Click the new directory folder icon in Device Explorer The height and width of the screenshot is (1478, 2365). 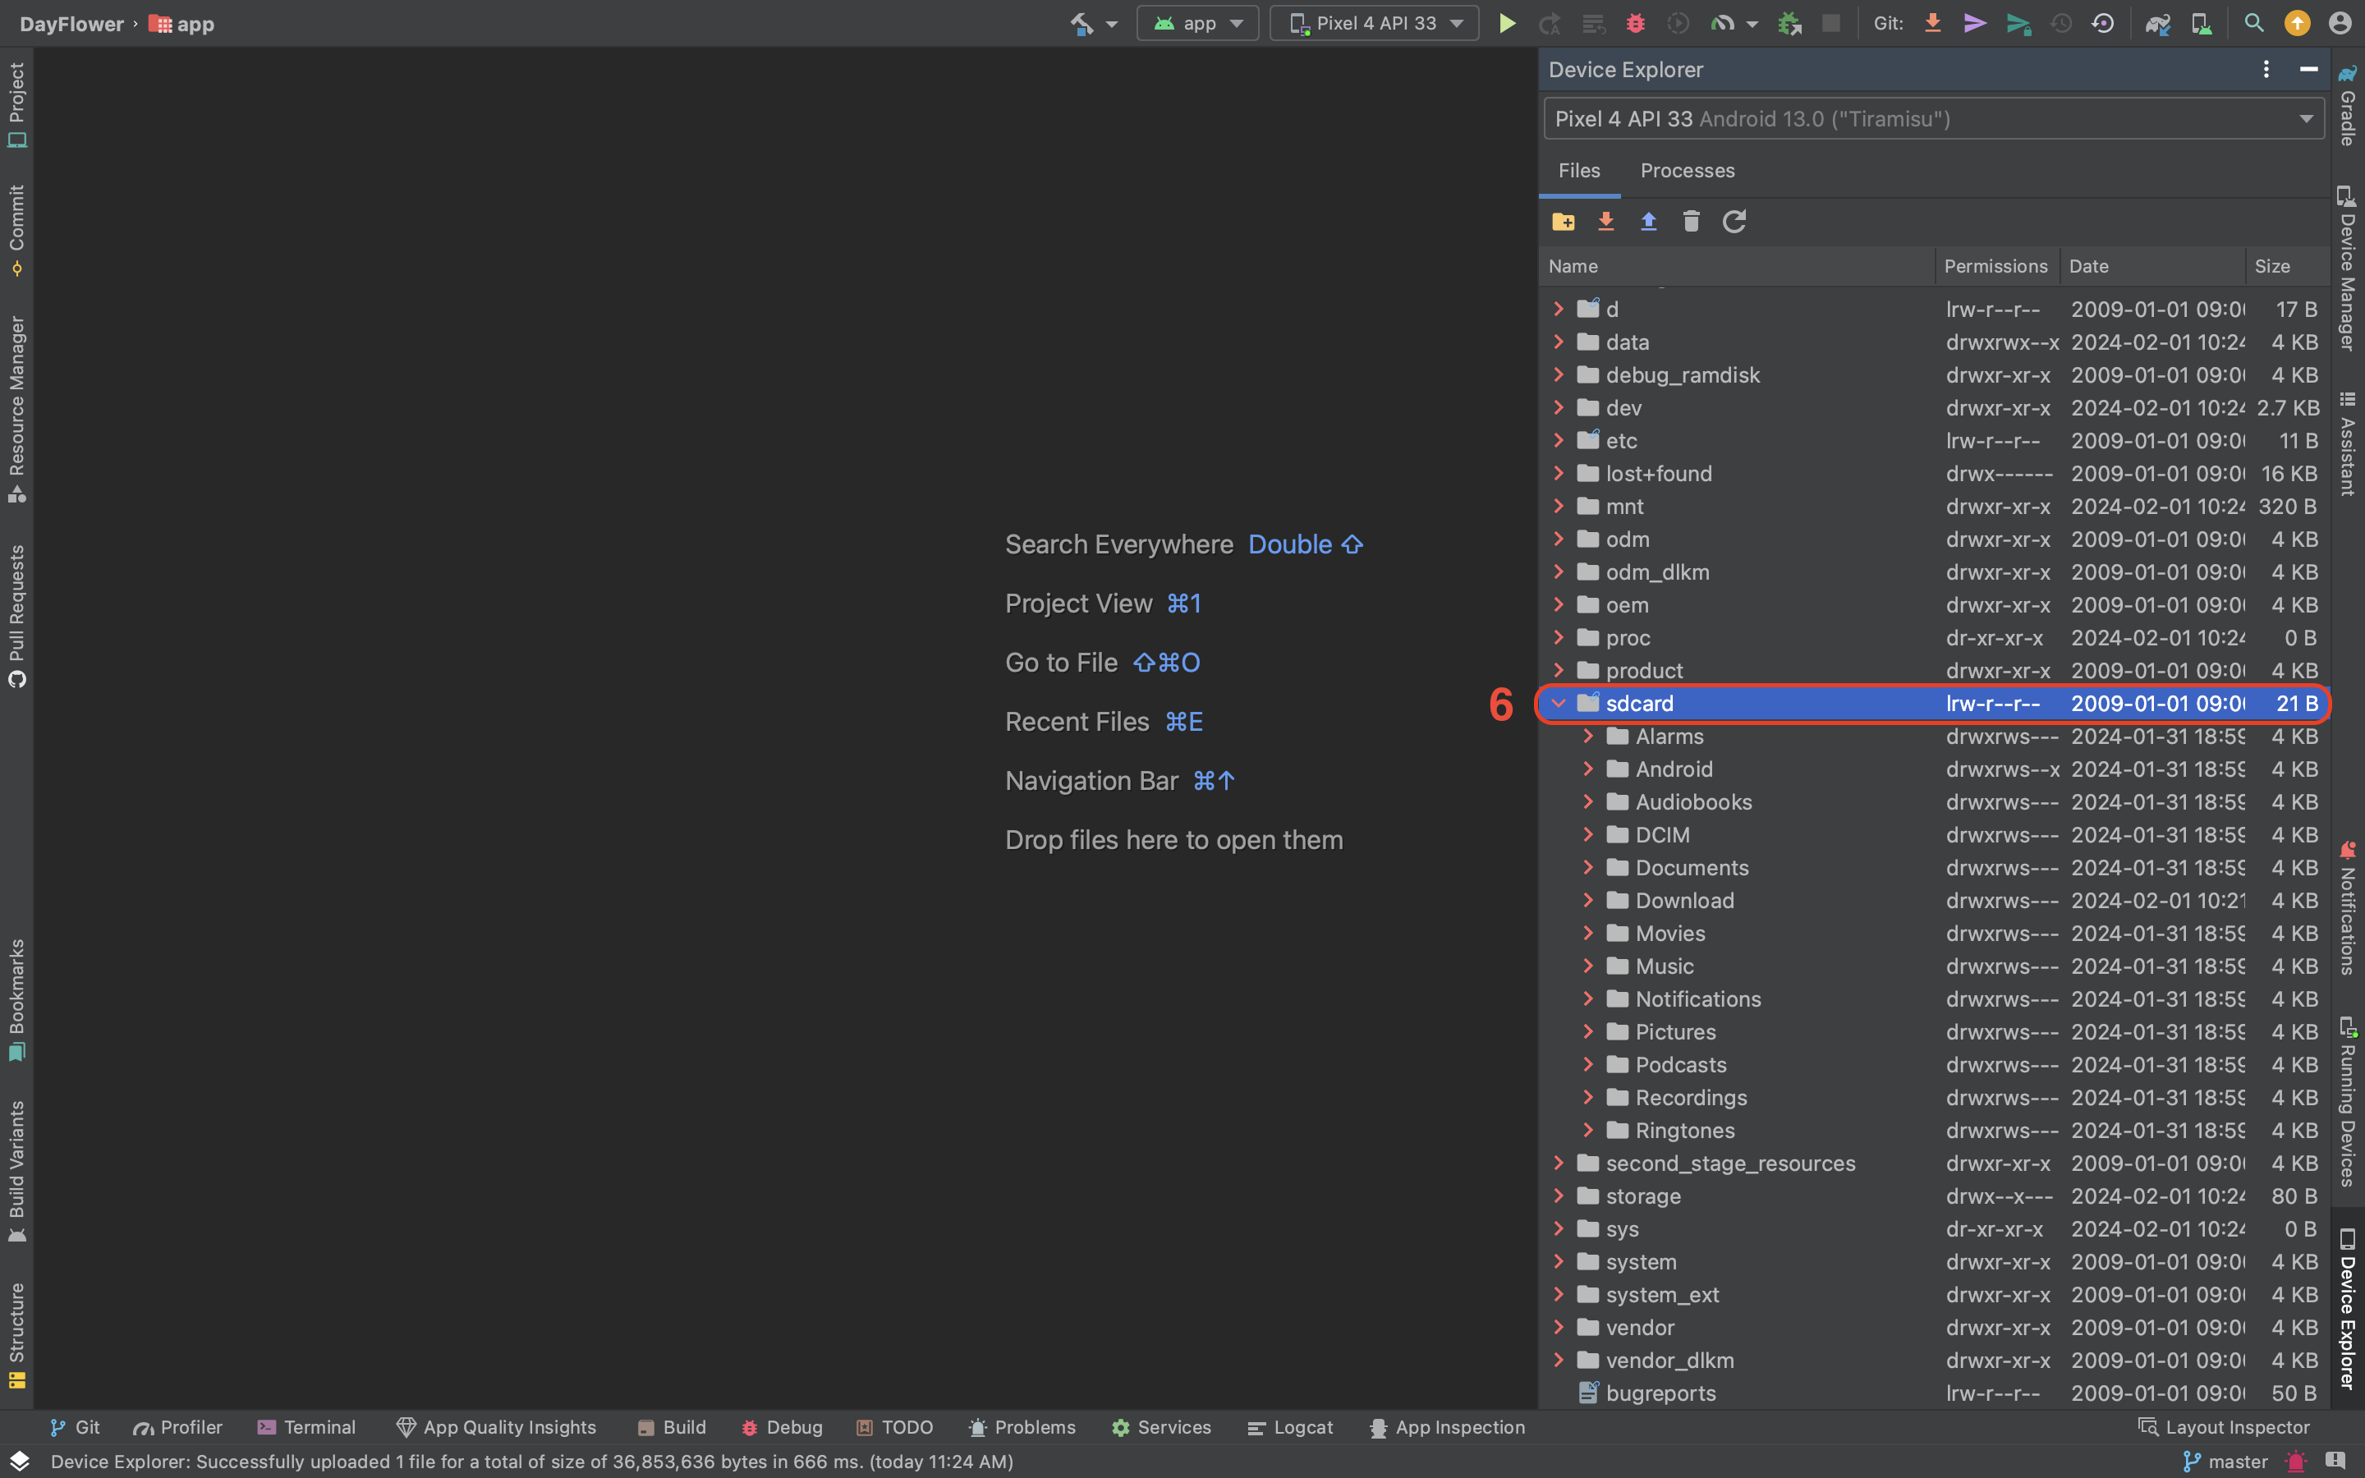(x=1563, y=222)
